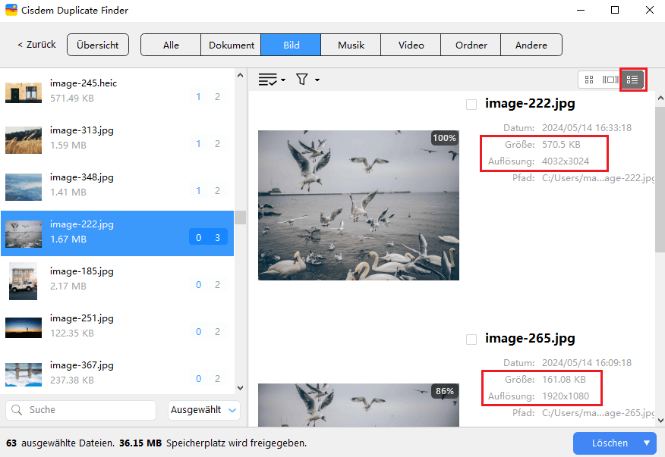Click the Übersicht button

[97, 45]
